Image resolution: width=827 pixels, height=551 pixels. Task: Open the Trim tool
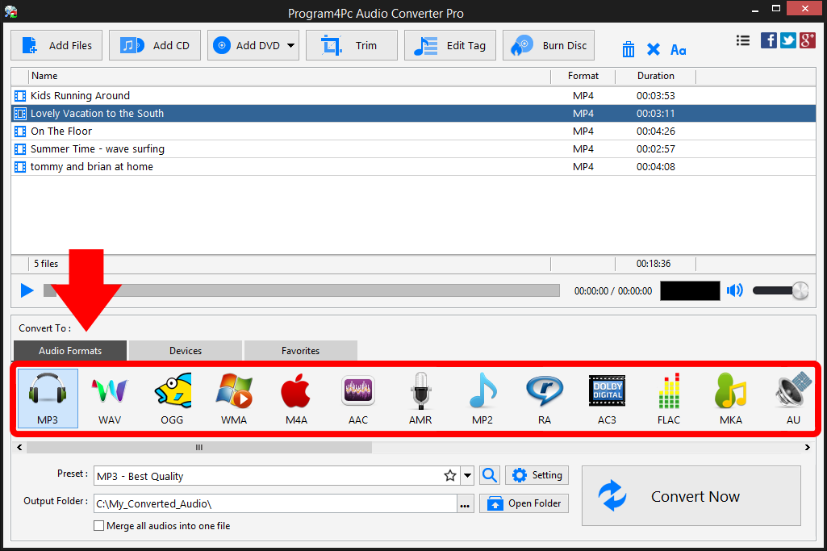351,45
